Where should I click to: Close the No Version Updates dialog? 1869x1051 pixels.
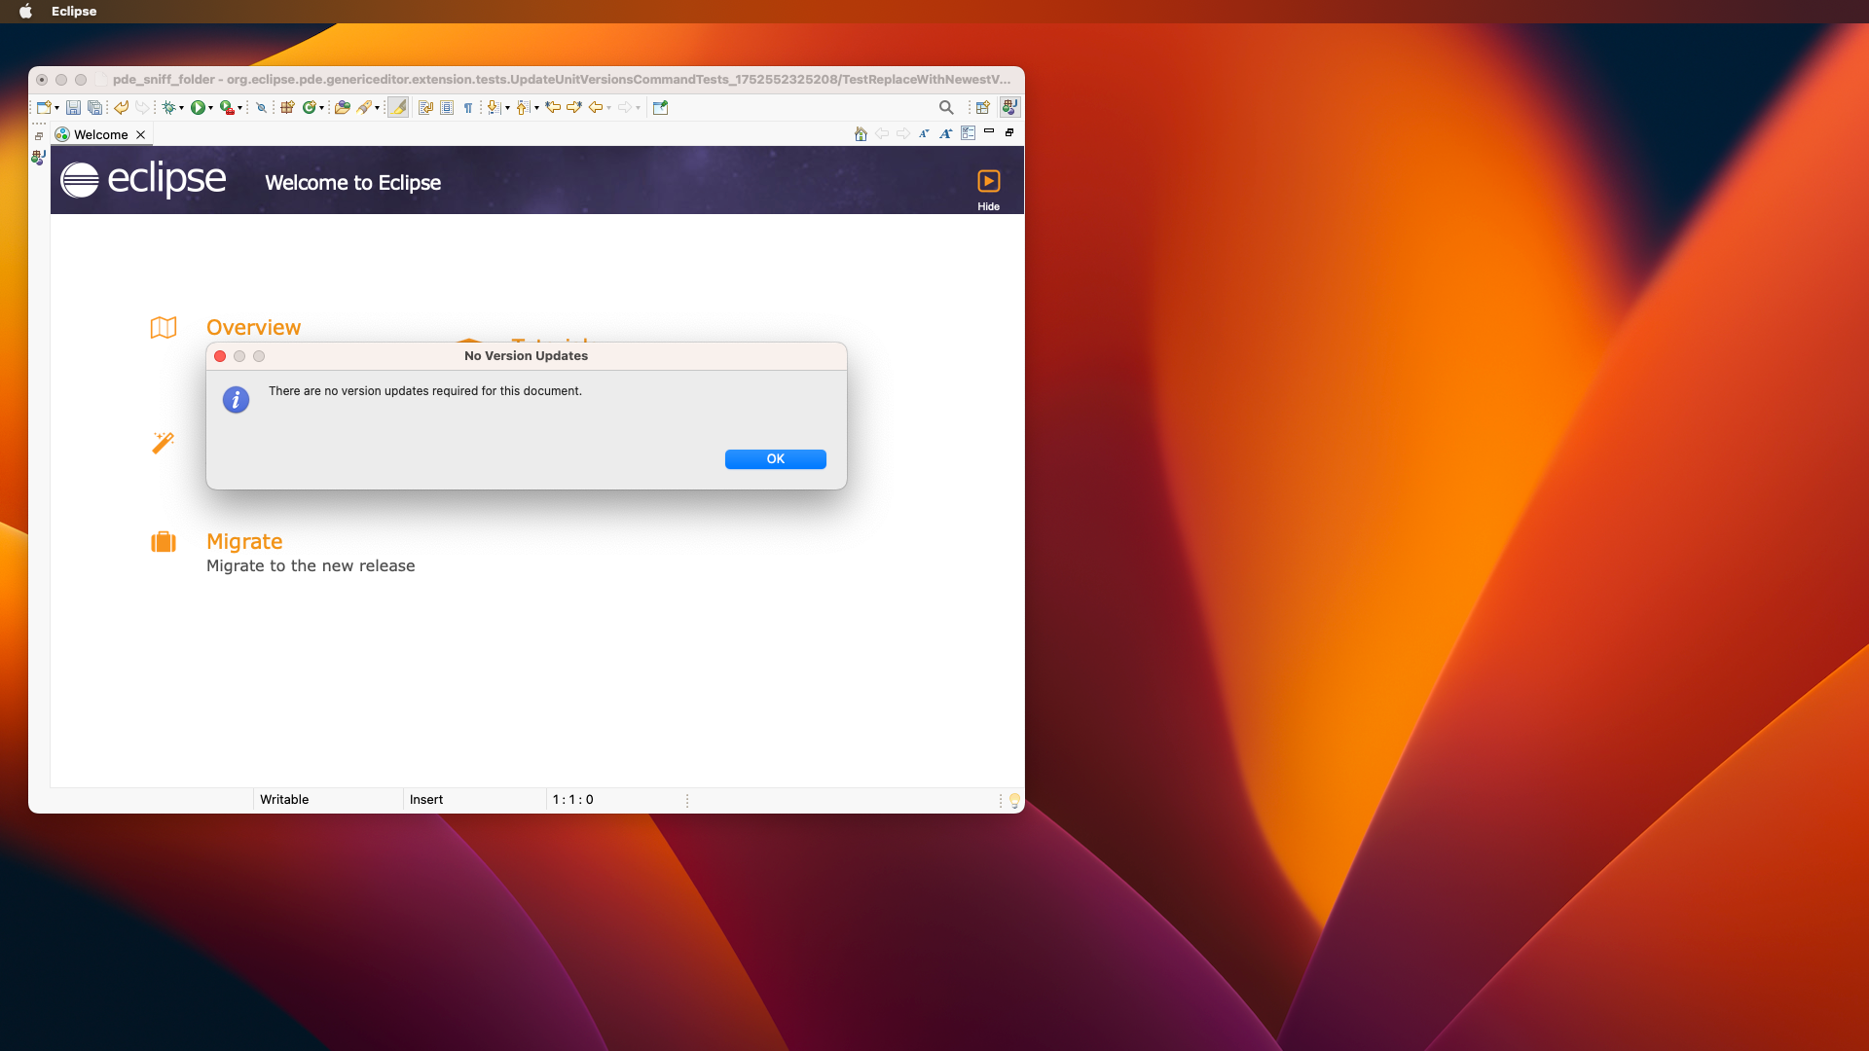point(220,356)
